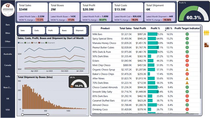The width and height of the screenshot is (210, 118).
Task: Click red indicator for Drinking Coco
Action: (x=187, y=109)
